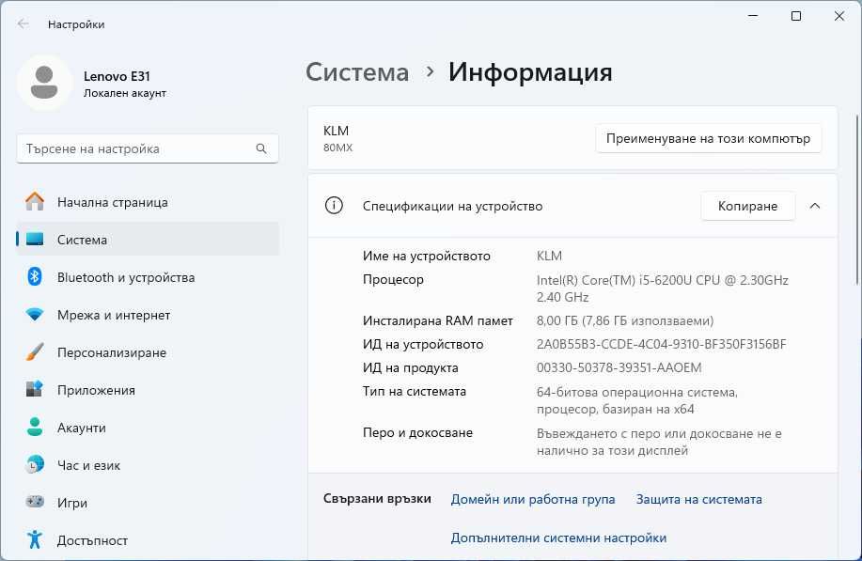Open Игри settings category
Viewport: 862px width, 561px height.
point(148,503)
